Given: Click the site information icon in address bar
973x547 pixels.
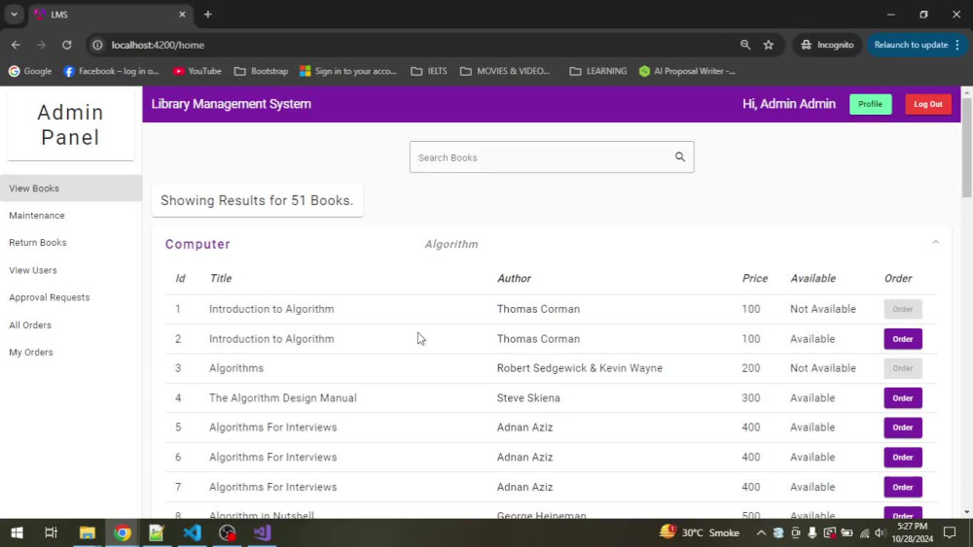Looking at the screenshot, I should click(x=97, y=45).
